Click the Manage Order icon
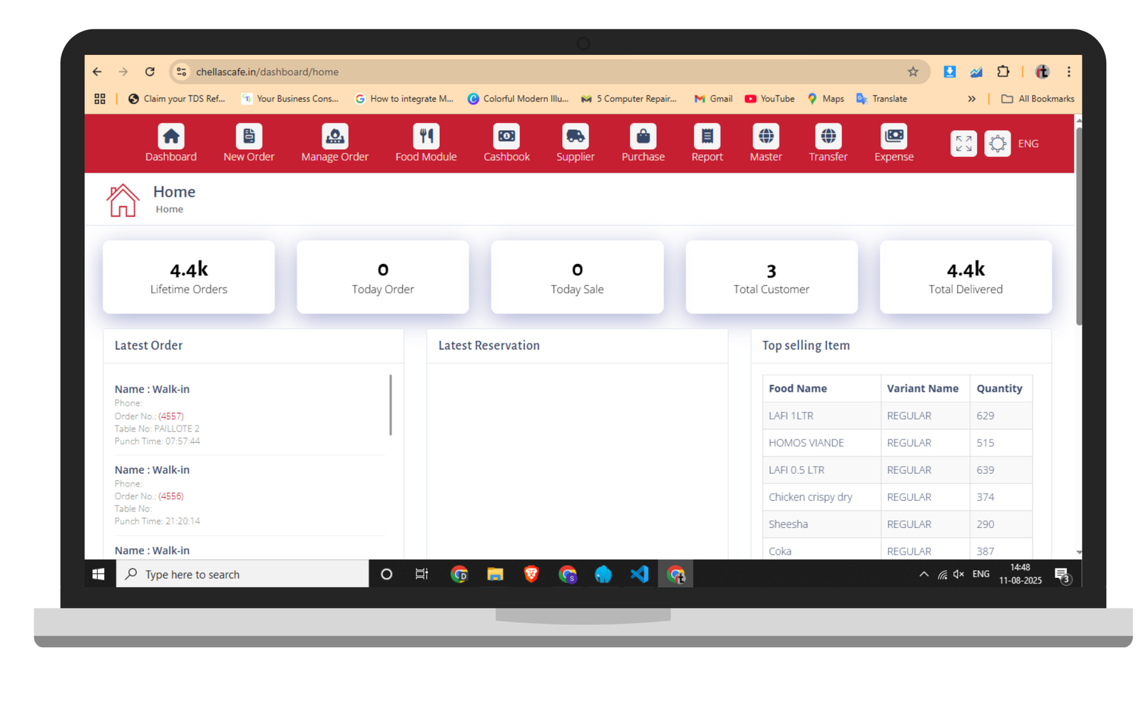 click(334, 136)
